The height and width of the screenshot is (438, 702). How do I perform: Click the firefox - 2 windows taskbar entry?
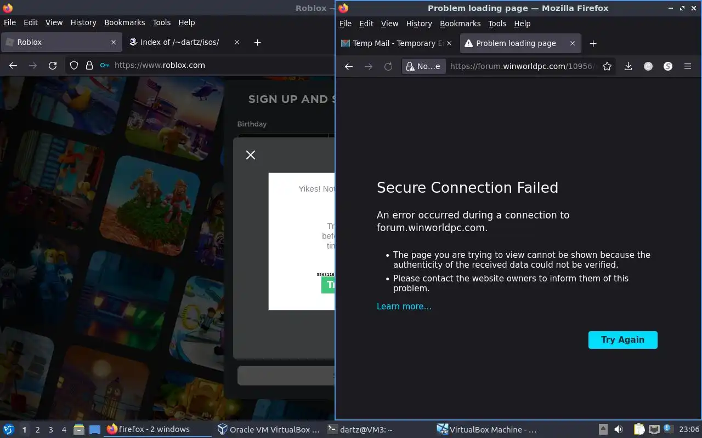pos(157,429)
